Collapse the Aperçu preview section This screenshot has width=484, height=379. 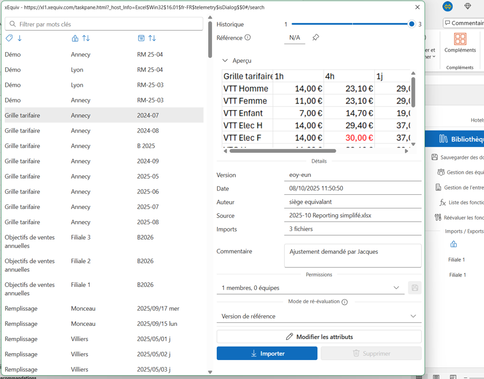(225, 61)
